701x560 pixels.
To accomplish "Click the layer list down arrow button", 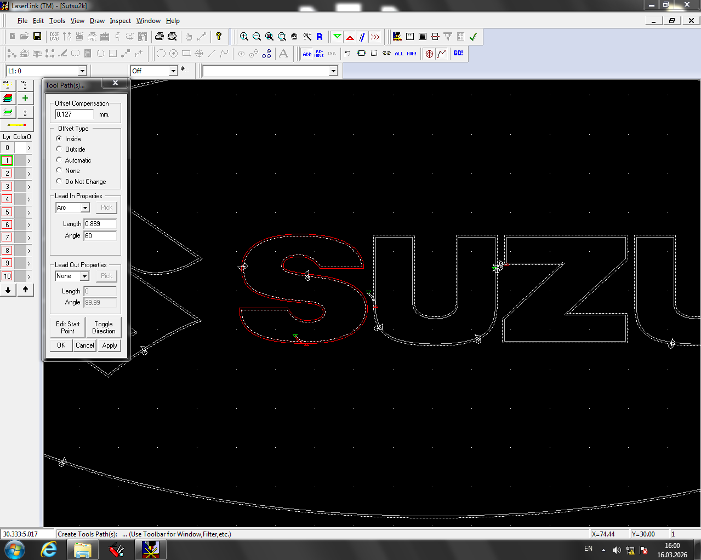I will (8, 290).
